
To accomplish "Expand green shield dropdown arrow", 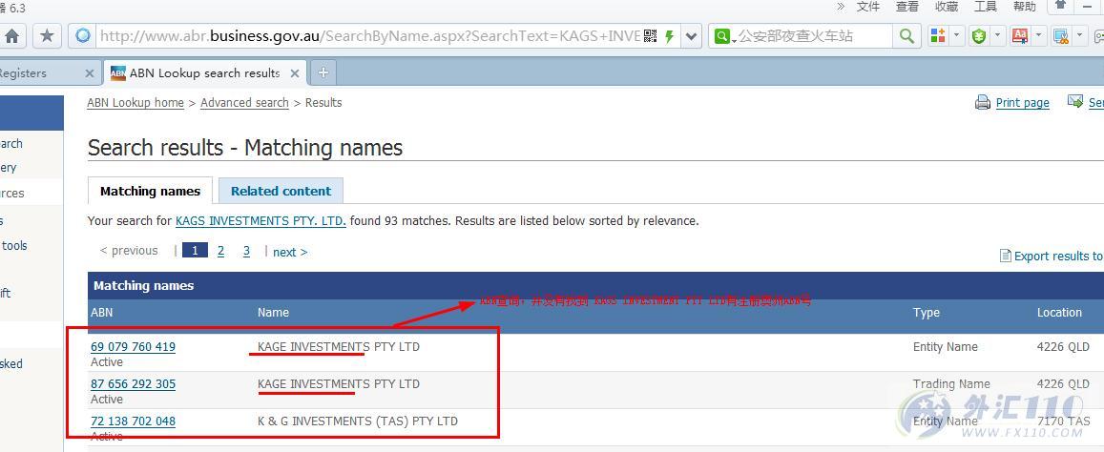I will 998,35.
